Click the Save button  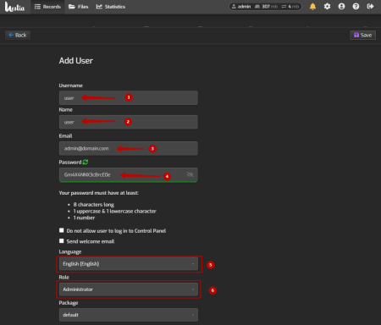coord(363,35)
